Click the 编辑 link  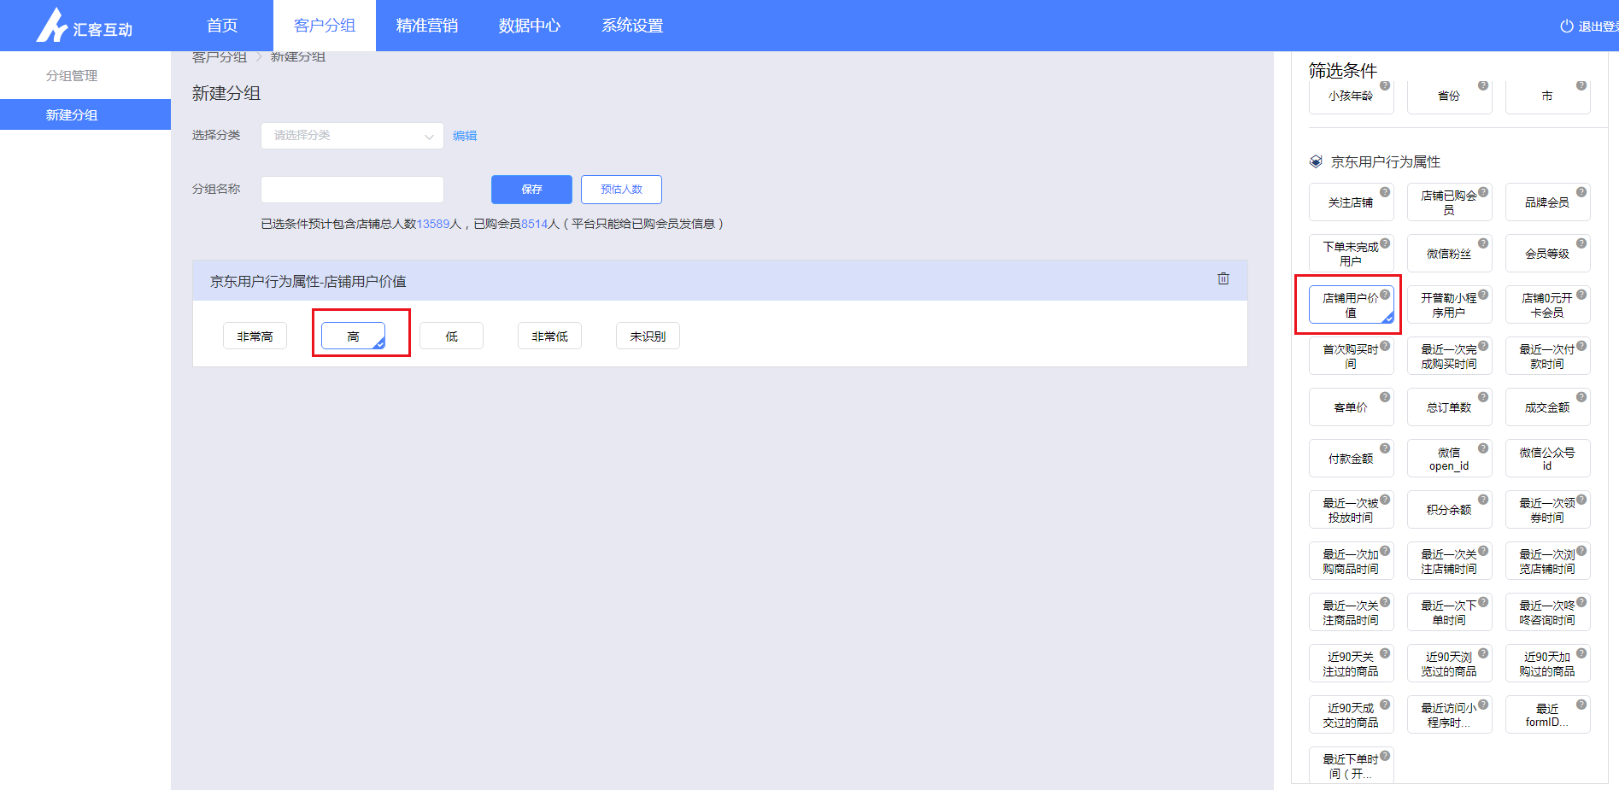click(465, 136)
